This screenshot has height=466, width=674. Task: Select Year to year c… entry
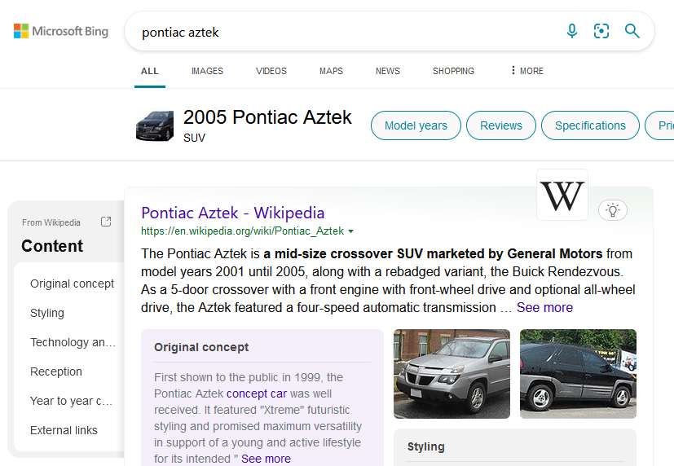click(x=71, y=401)
